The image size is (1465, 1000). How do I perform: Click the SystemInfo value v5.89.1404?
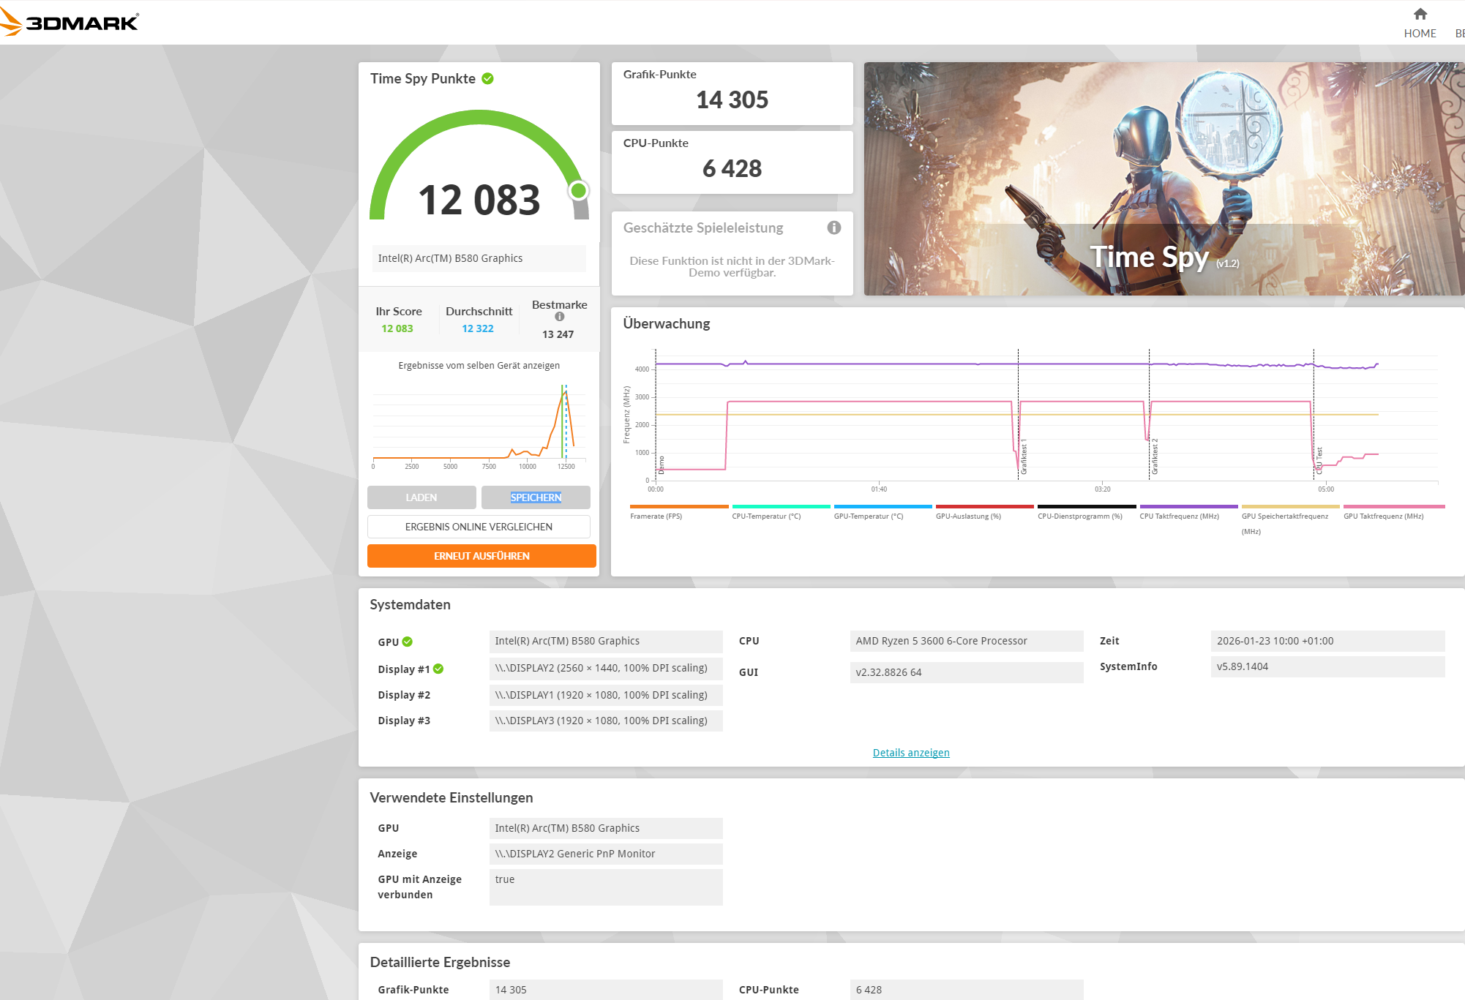[1328, 666]
